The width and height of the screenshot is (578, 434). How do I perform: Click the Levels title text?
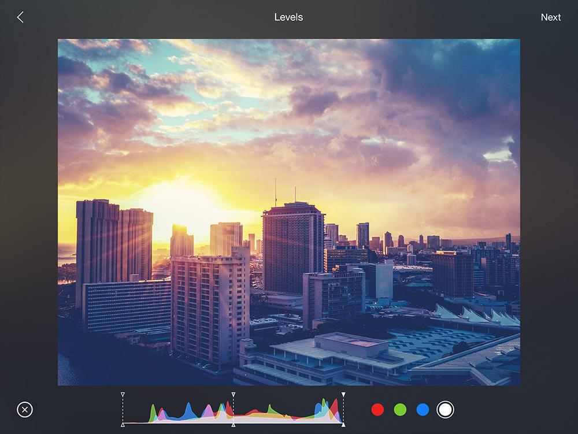coord(288,17)
